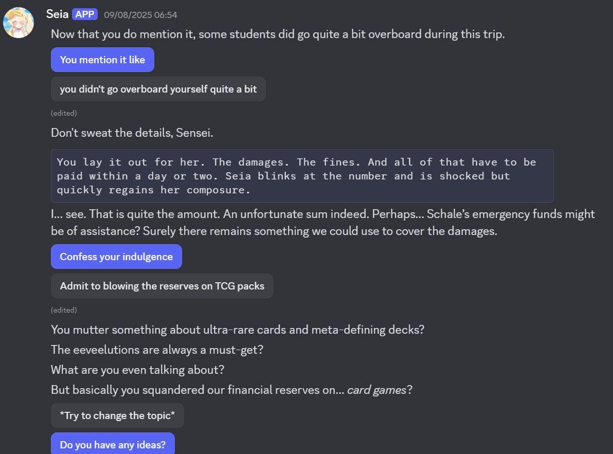Click the second (edited) label below TCG button
613x454 pixels.
pyautogui.click(x=64, y=310)
